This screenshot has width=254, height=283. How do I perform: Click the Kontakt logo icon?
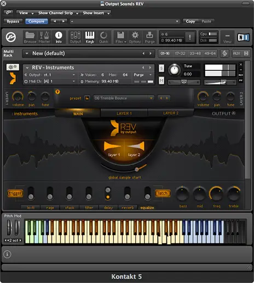11,37
